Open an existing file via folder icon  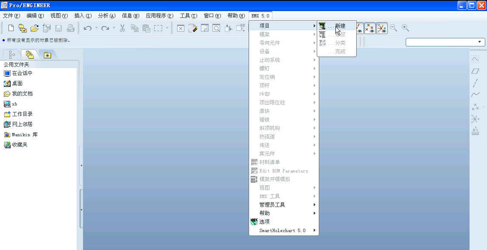pos(34,28)
